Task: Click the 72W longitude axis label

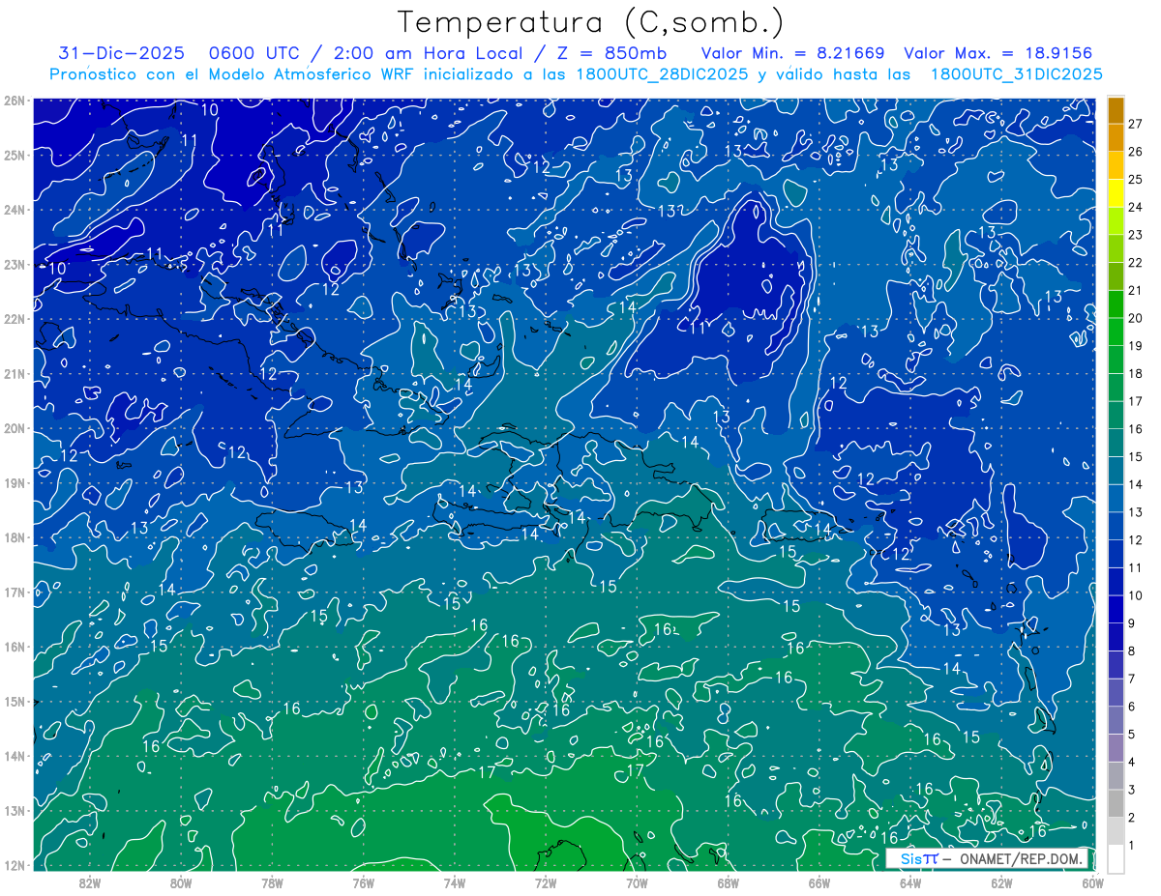Action: pos(546,882)
